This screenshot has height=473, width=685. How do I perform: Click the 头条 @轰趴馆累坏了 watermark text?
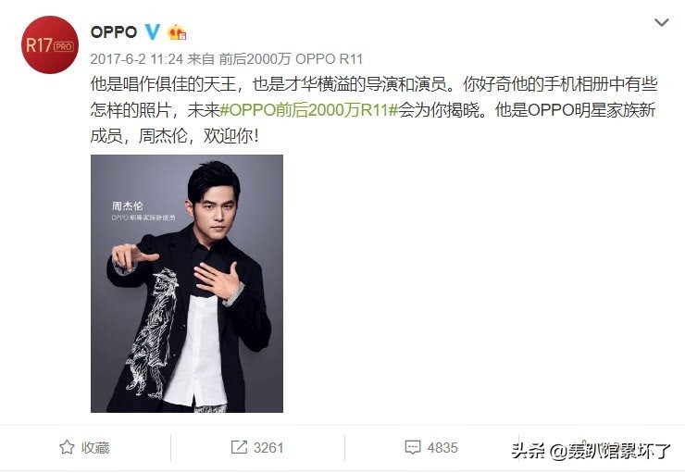591,450
